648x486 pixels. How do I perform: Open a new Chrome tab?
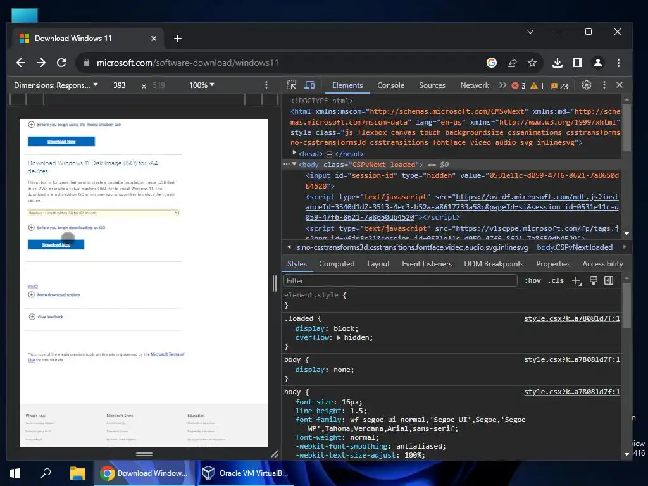pyautogui.click(x=178, y=39)
